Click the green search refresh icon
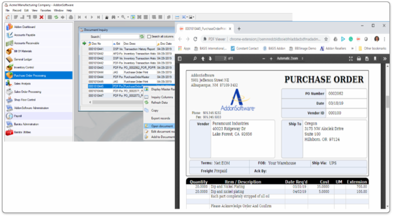This screenshot has height=217, width=394. point(142,36)
